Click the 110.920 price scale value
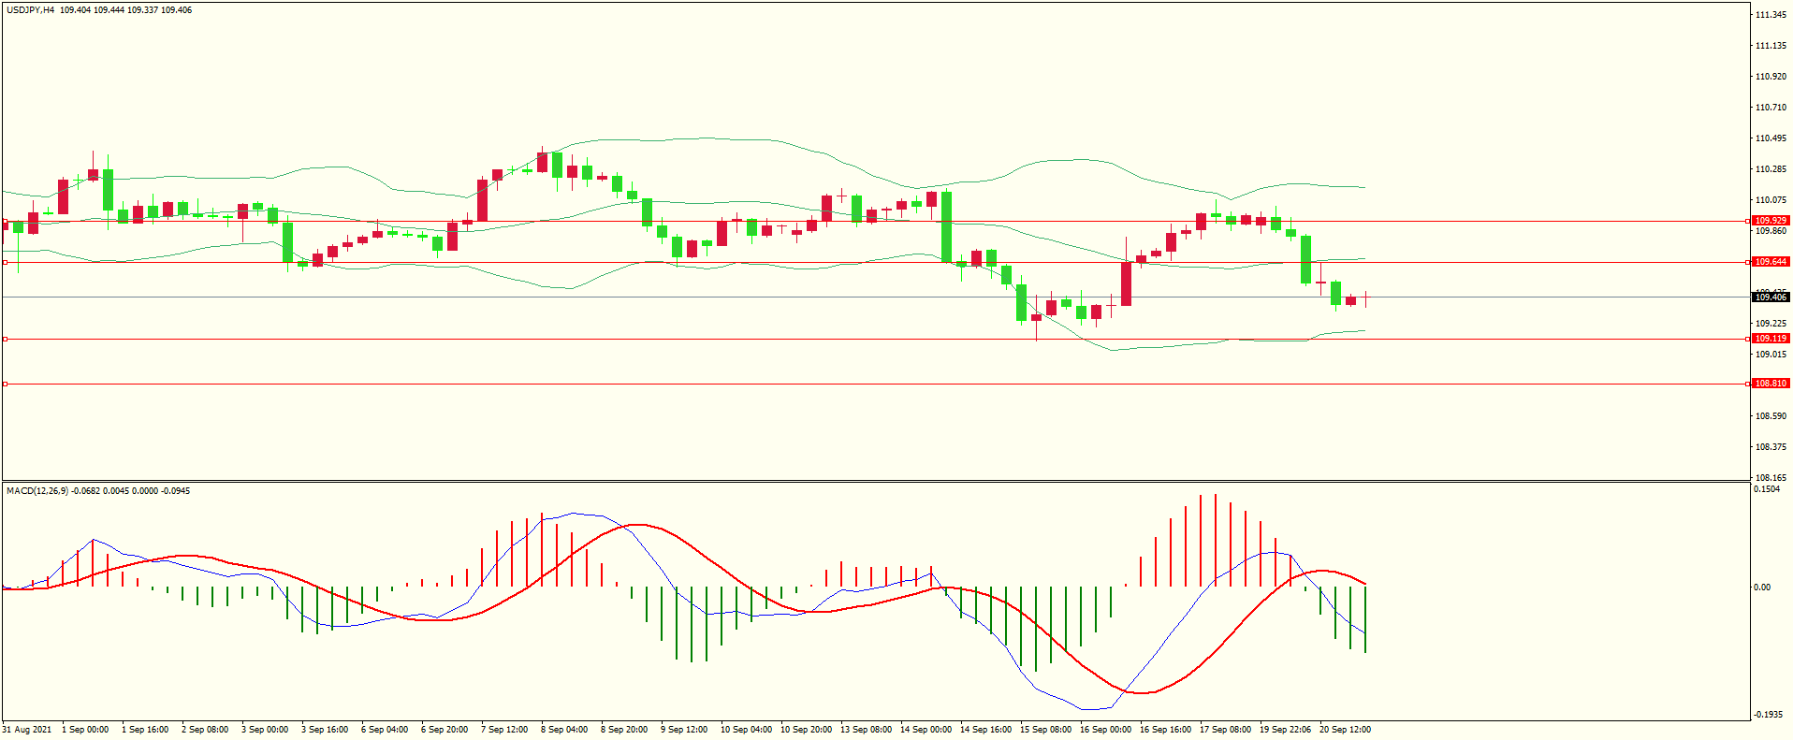Screen dimensions: 1793x740 1771,77
